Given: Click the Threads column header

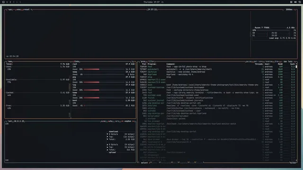Looking at the screenshot, I should point(259,64).
